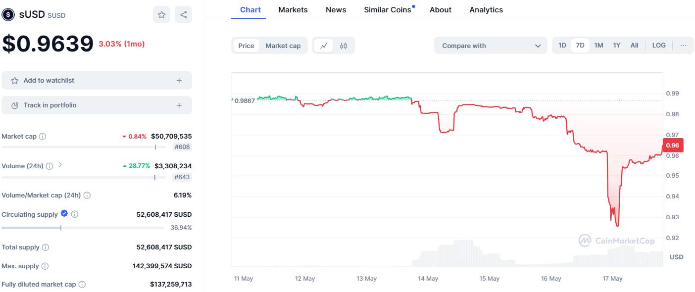The width and height of the screenshot is (695, 292).
Task: Click the $3,308,234 volume value
Action: coord(173,166)
